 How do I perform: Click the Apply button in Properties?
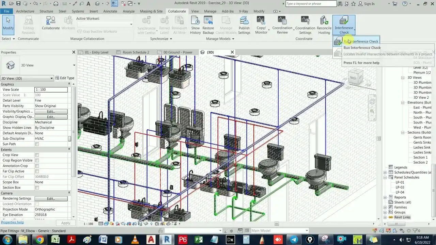[x=65, y=223]
